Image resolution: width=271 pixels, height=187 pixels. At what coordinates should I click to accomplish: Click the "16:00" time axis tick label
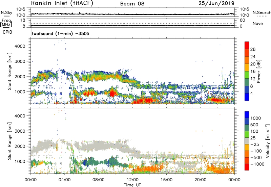point(166,180)
